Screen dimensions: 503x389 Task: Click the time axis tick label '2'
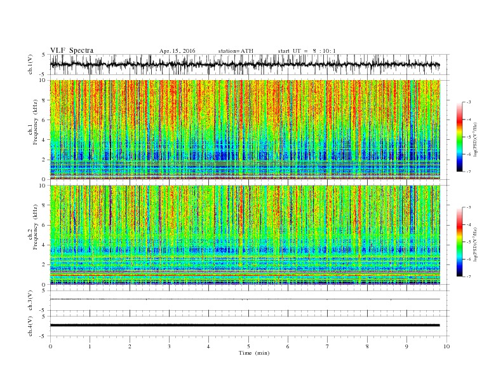[x=130, y=346]
